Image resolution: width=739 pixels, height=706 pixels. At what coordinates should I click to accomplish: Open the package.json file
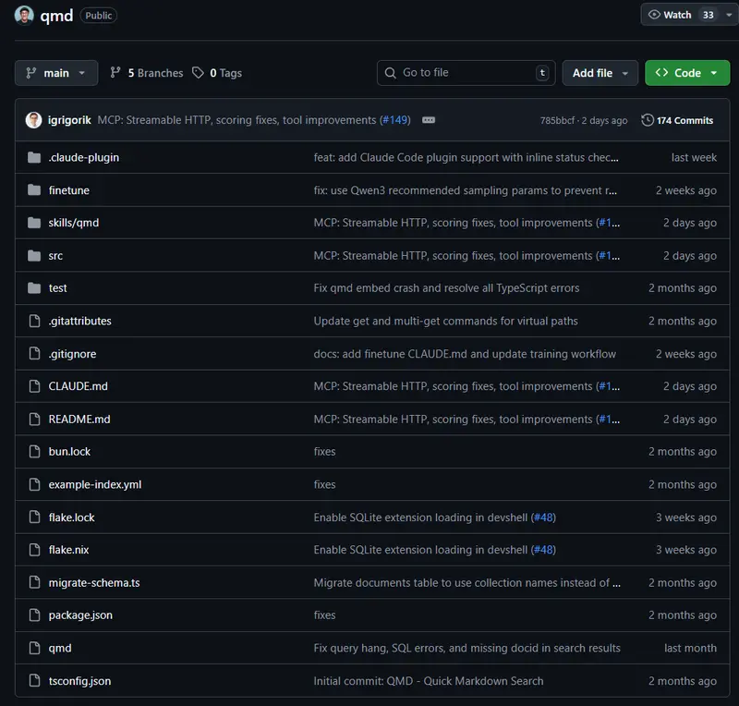(x=80, y=615)
